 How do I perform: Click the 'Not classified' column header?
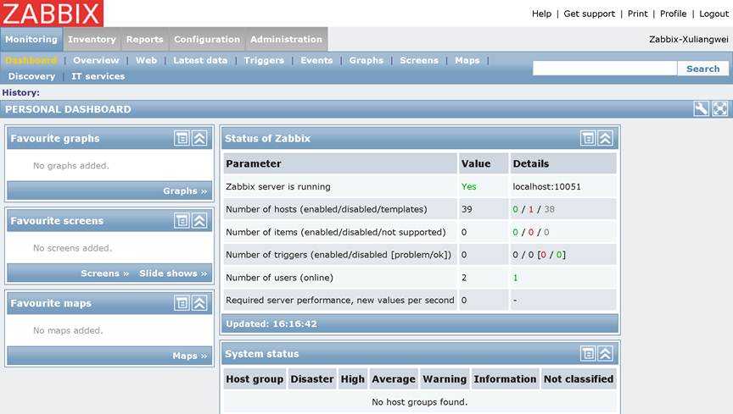(x=579, y=379)
